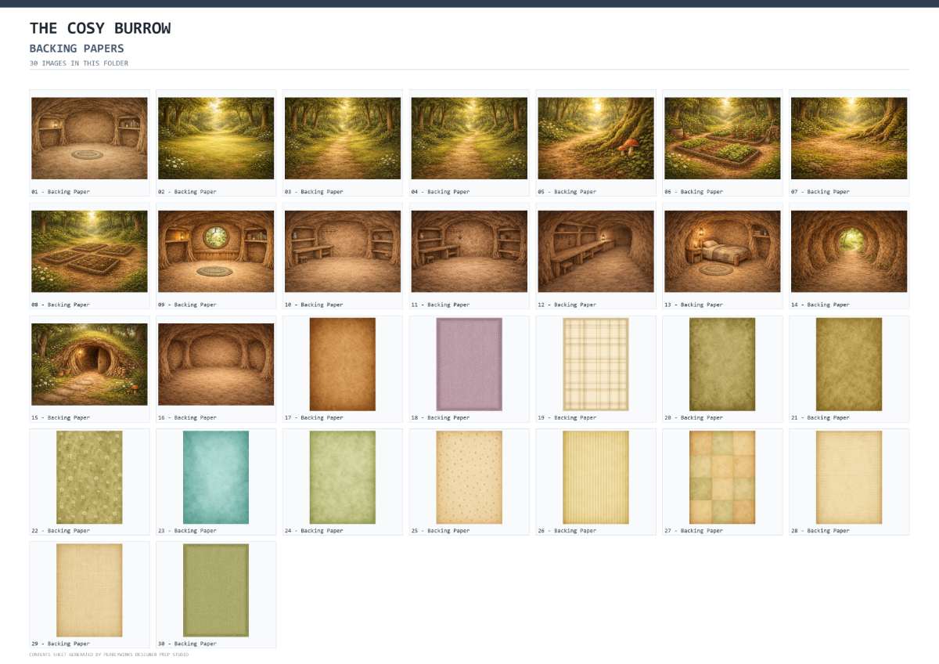The height and width of the screenshot is (664, 939).
Task: Click thumbnail 22 daisy floral paper
Action: coord(89,478)
